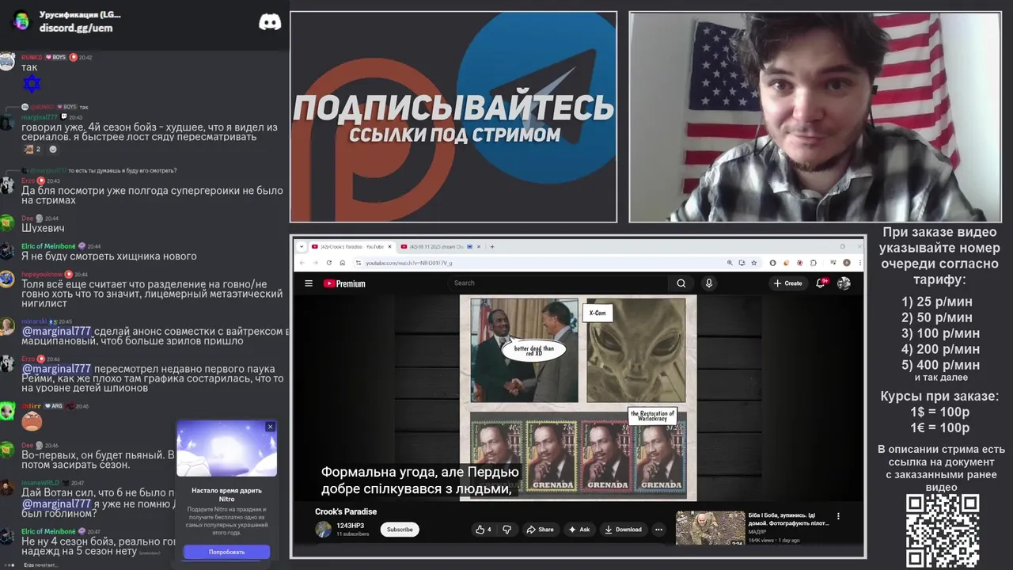This screenshot has height=570, width=1013.
Task: Click the Ask button
Action: coord(579,530)
